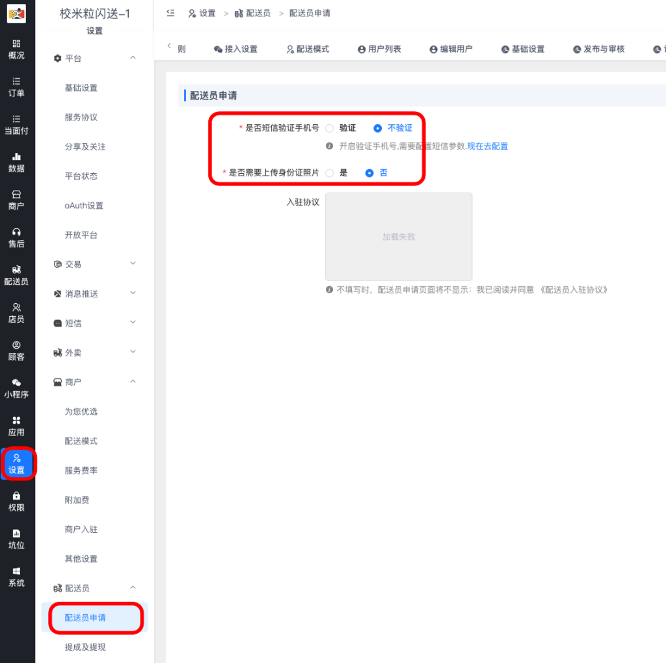The height and width of the screenshot is (663, 666).
Task: Switch to the 用户列表 tab
Action: (x=379, y=49)
